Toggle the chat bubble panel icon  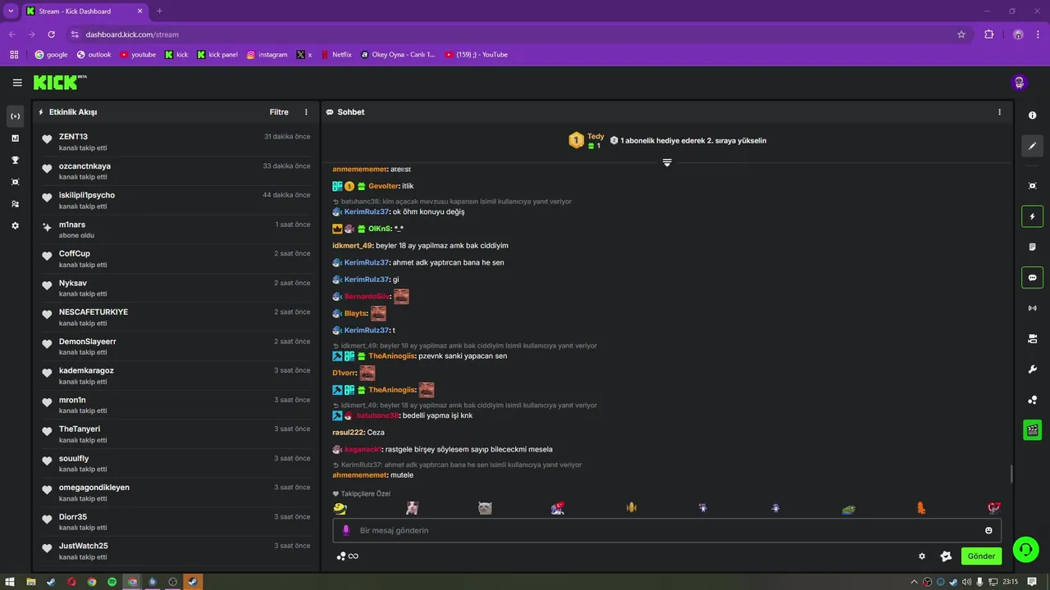[1032, 278]
